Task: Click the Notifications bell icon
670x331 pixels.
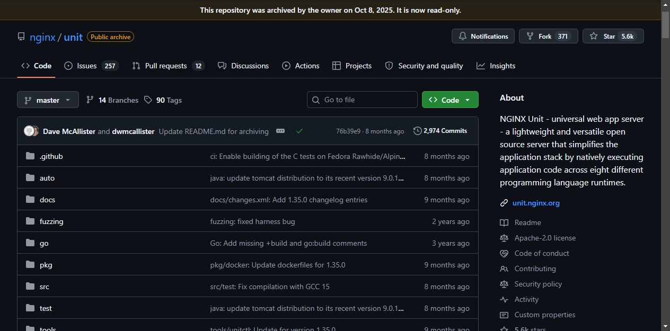Action: (x=463, y=36)
